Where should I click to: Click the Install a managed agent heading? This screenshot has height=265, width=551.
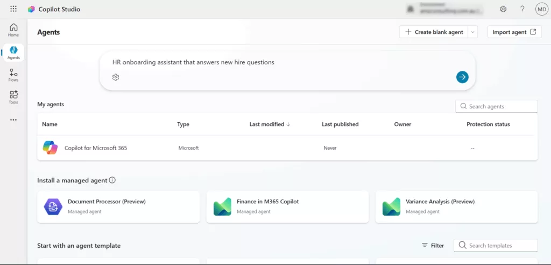tap(72, 180)
